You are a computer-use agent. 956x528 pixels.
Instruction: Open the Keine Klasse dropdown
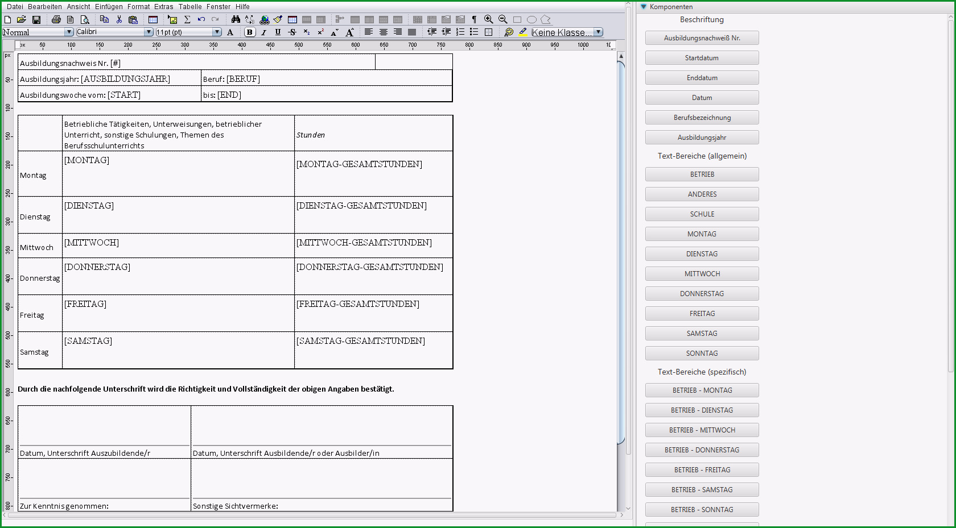click(567, 32)
